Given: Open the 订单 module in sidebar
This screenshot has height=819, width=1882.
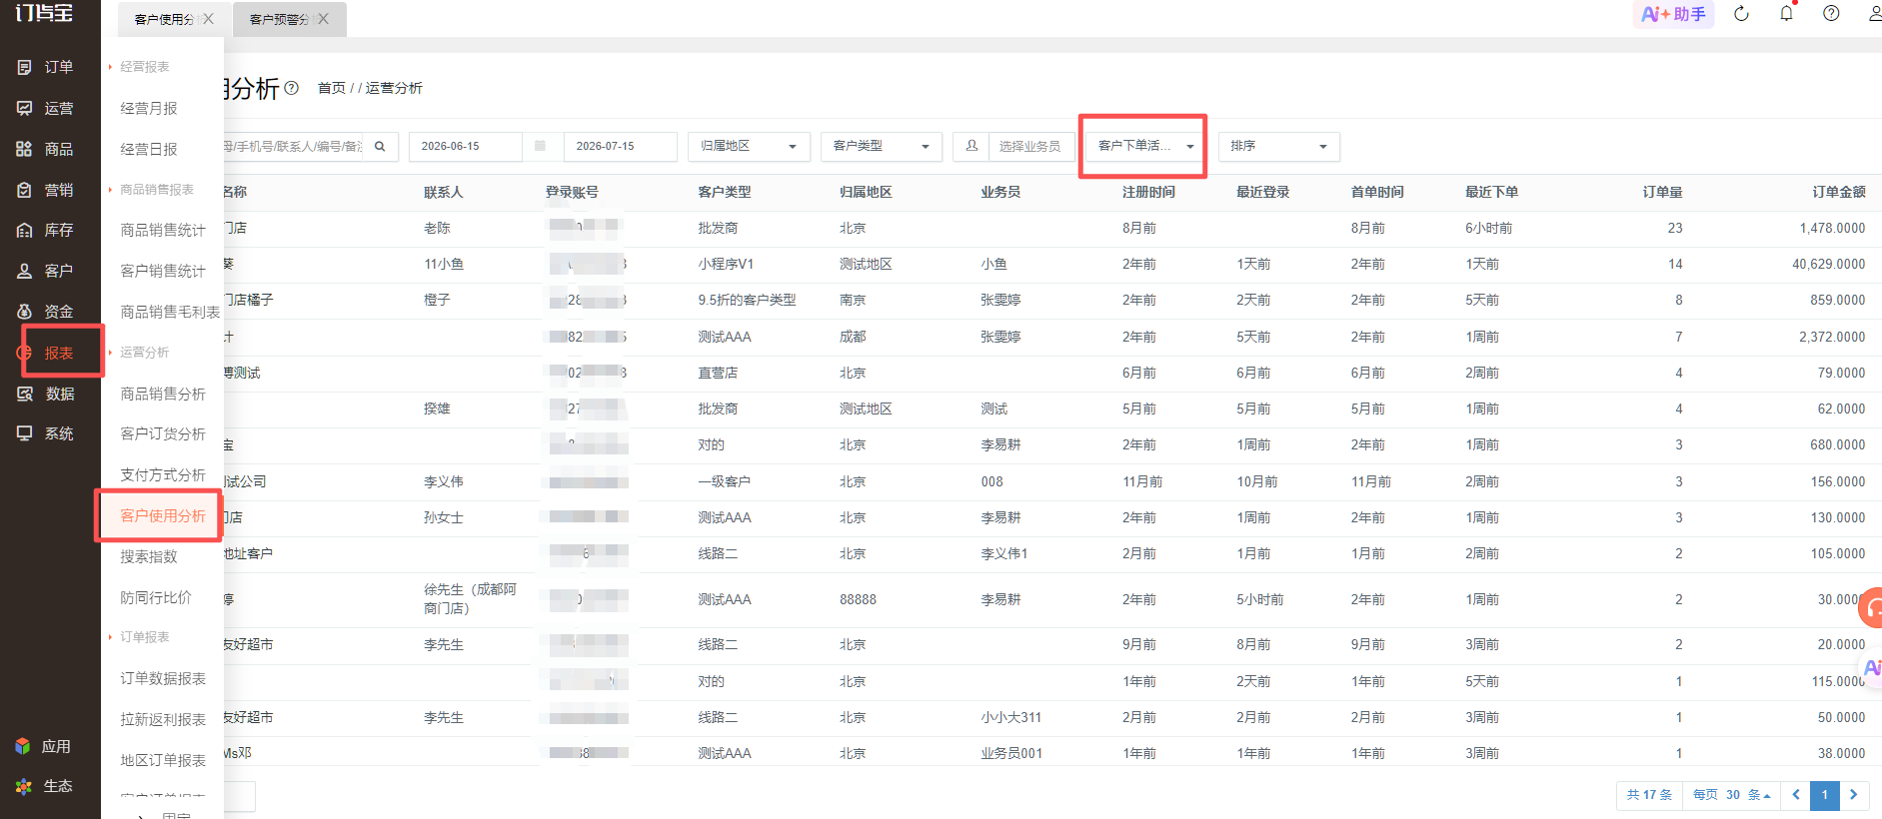Looking at the screenshot, I should [46, 67].
